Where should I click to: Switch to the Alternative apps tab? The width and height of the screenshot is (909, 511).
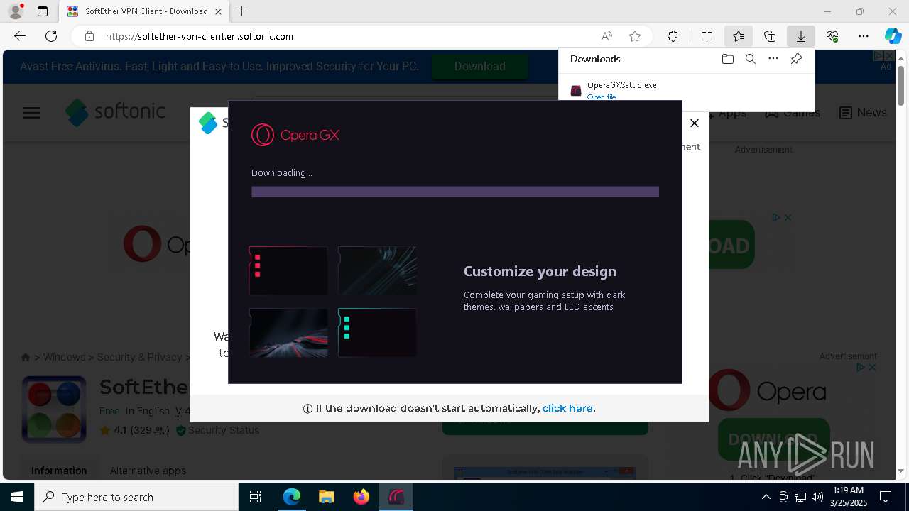click(x=148, y=471)
